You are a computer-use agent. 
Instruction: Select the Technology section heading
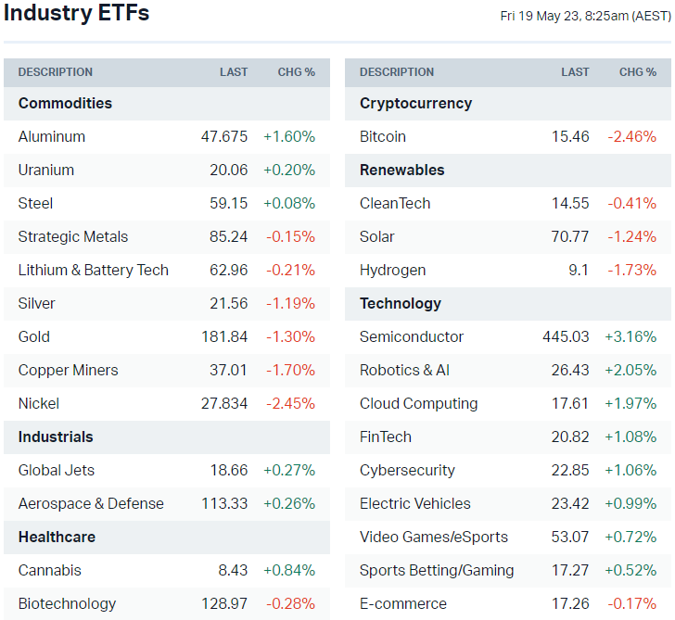tap(401, 303)
